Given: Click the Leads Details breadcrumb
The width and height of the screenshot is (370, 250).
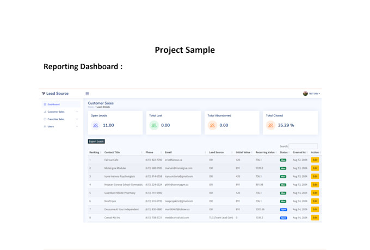Looking at the screenshot, I should 103,107.
